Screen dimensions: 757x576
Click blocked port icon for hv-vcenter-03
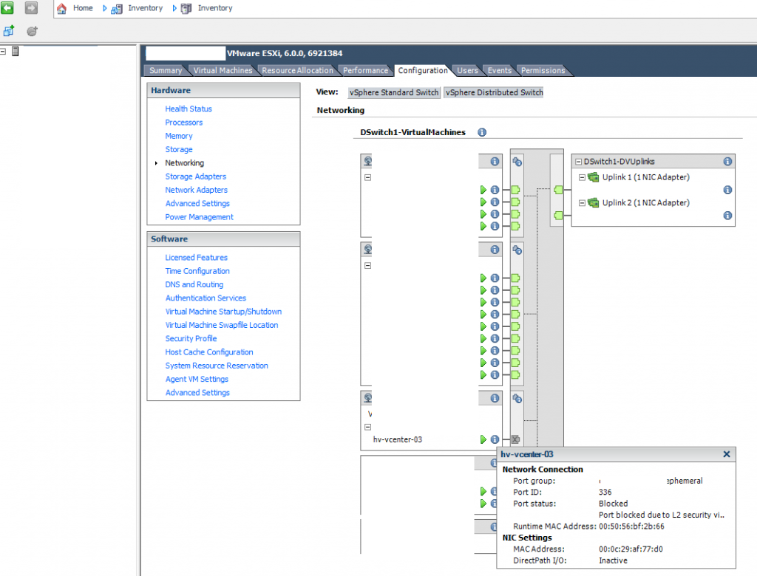point(515,439)
